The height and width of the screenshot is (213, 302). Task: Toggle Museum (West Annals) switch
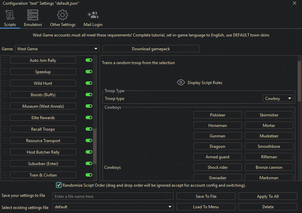pos(89,106)
